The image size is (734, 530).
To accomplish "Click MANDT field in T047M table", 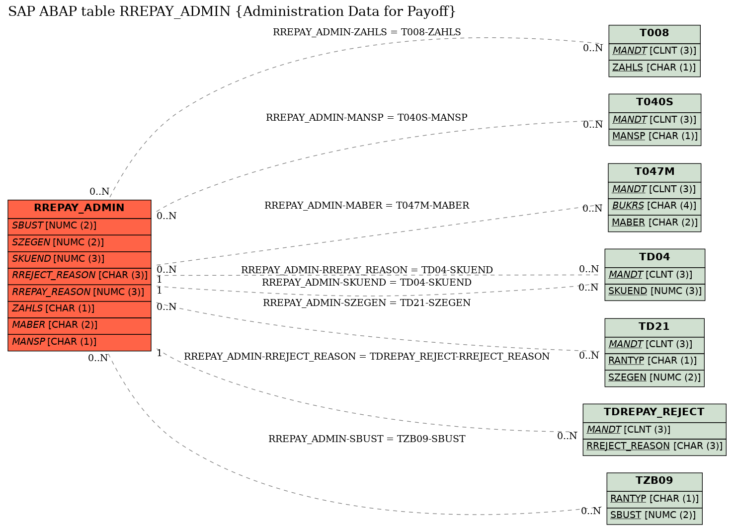I will pos(654,190).
